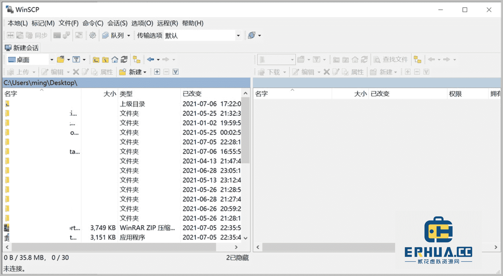This screenshot has height=276, width=503.
Task: Sort remote files by 权限 column
Action: pos(467,94)
